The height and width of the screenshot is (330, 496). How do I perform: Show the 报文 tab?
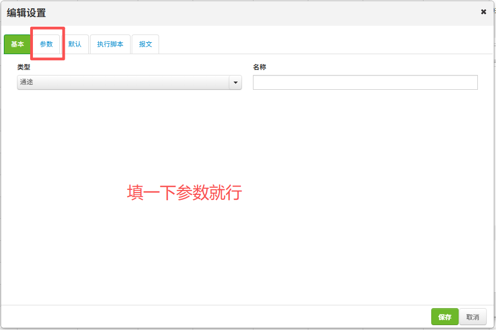tap(145, 44)
